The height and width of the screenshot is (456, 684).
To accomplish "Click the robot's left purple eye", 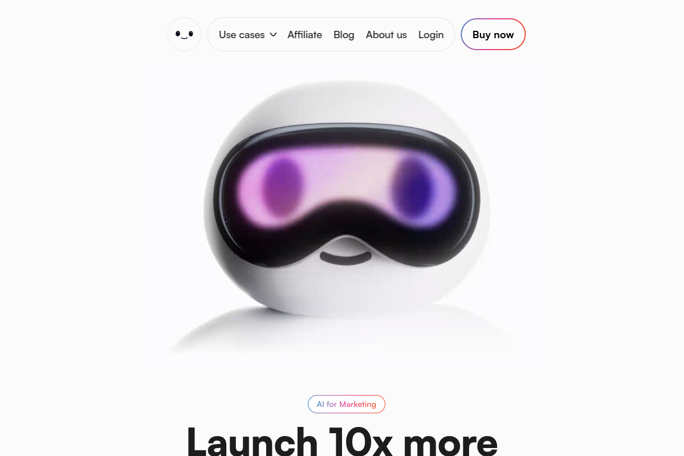I will coord(282,186).
